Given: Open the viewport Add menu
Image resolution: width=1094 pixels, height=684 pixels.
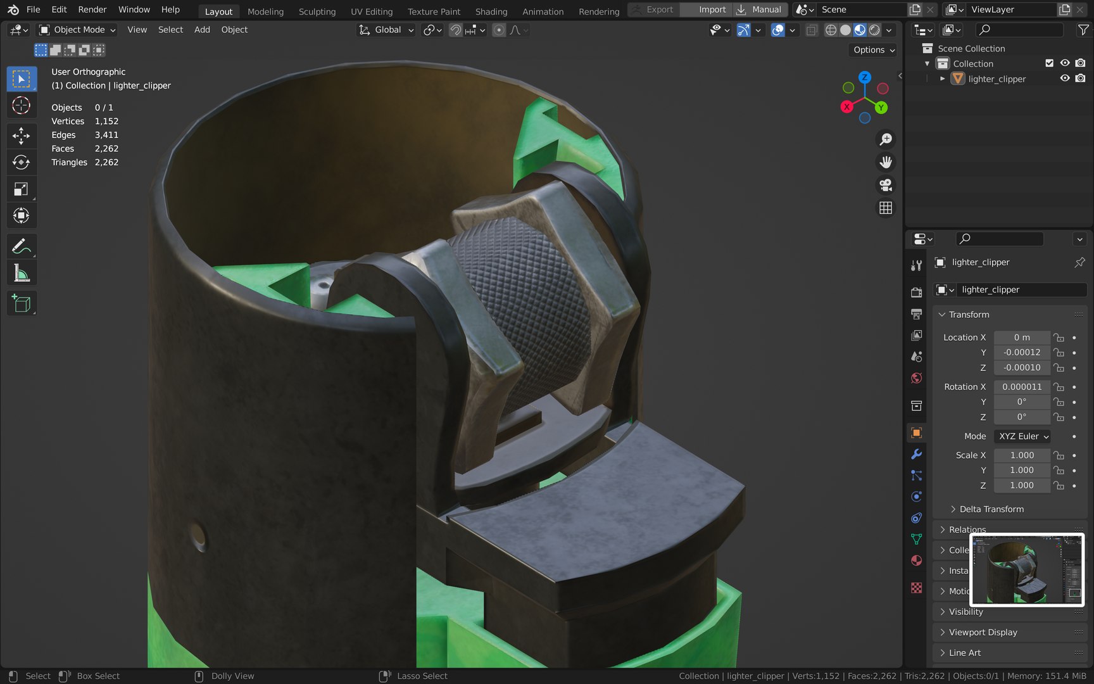Looking at the screenshot, I should pos(202,30).
